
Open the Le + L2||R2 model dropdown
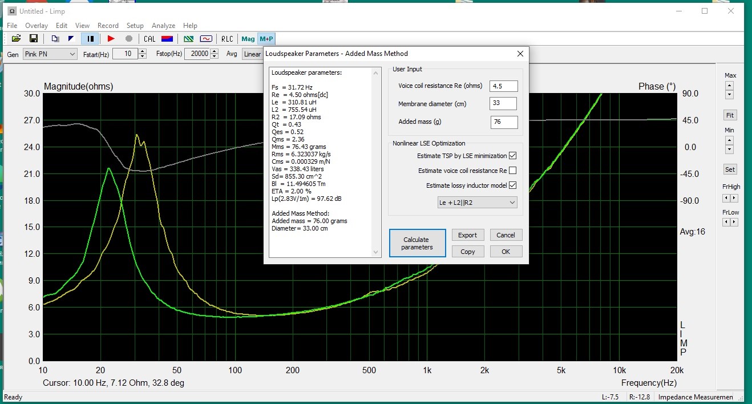[476, 203]
